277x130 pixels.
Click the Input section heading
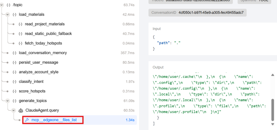tap(157, 29)
